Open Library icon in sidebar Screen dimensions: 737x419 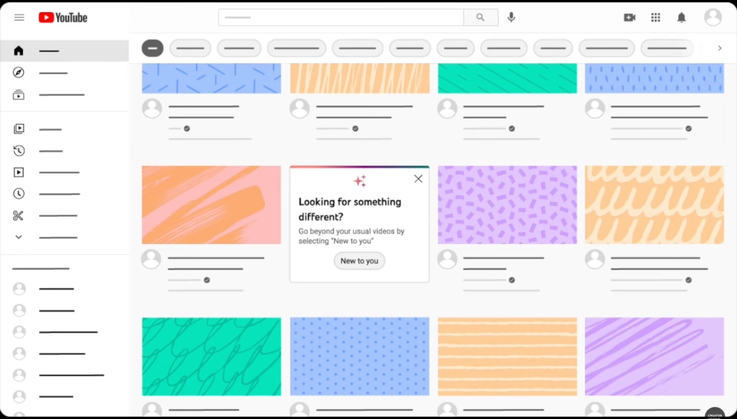click(19, 128)
